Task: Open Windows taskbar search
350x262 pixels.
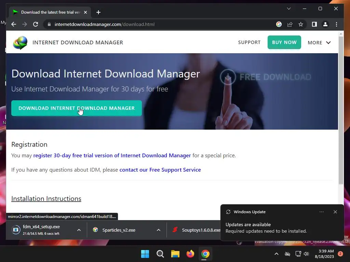Action: (160, 254)
